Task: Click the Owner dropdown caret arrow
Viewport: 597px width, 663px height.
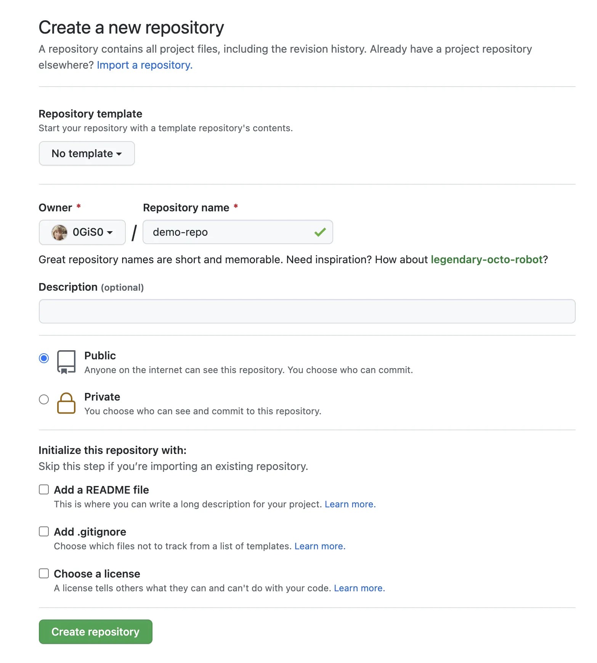Action: point(110,233)
